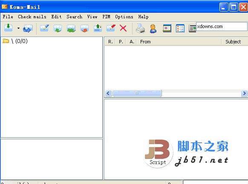Click the download/check mails icon
This screenshot has height=184, width=248.
click(8, 28)
